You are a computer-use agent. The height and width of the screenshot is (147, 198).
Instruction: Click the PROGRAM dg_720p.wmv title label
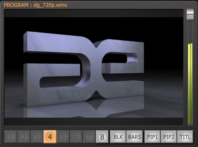(x=36, y=5)
